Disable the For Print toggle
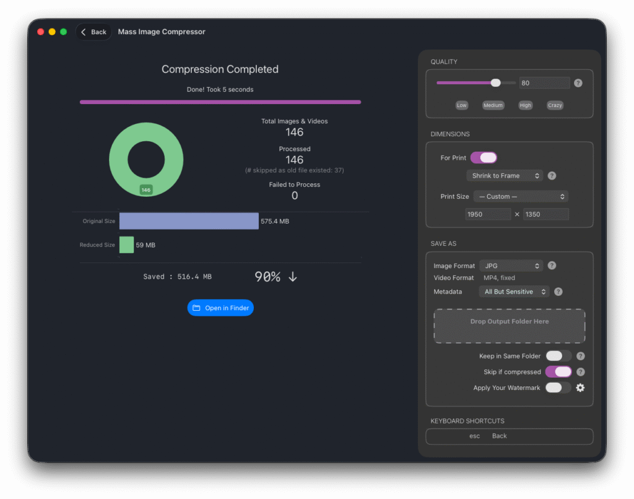Image resolution: width=634 pixels, height=499 pixels. tap(484, 158)
